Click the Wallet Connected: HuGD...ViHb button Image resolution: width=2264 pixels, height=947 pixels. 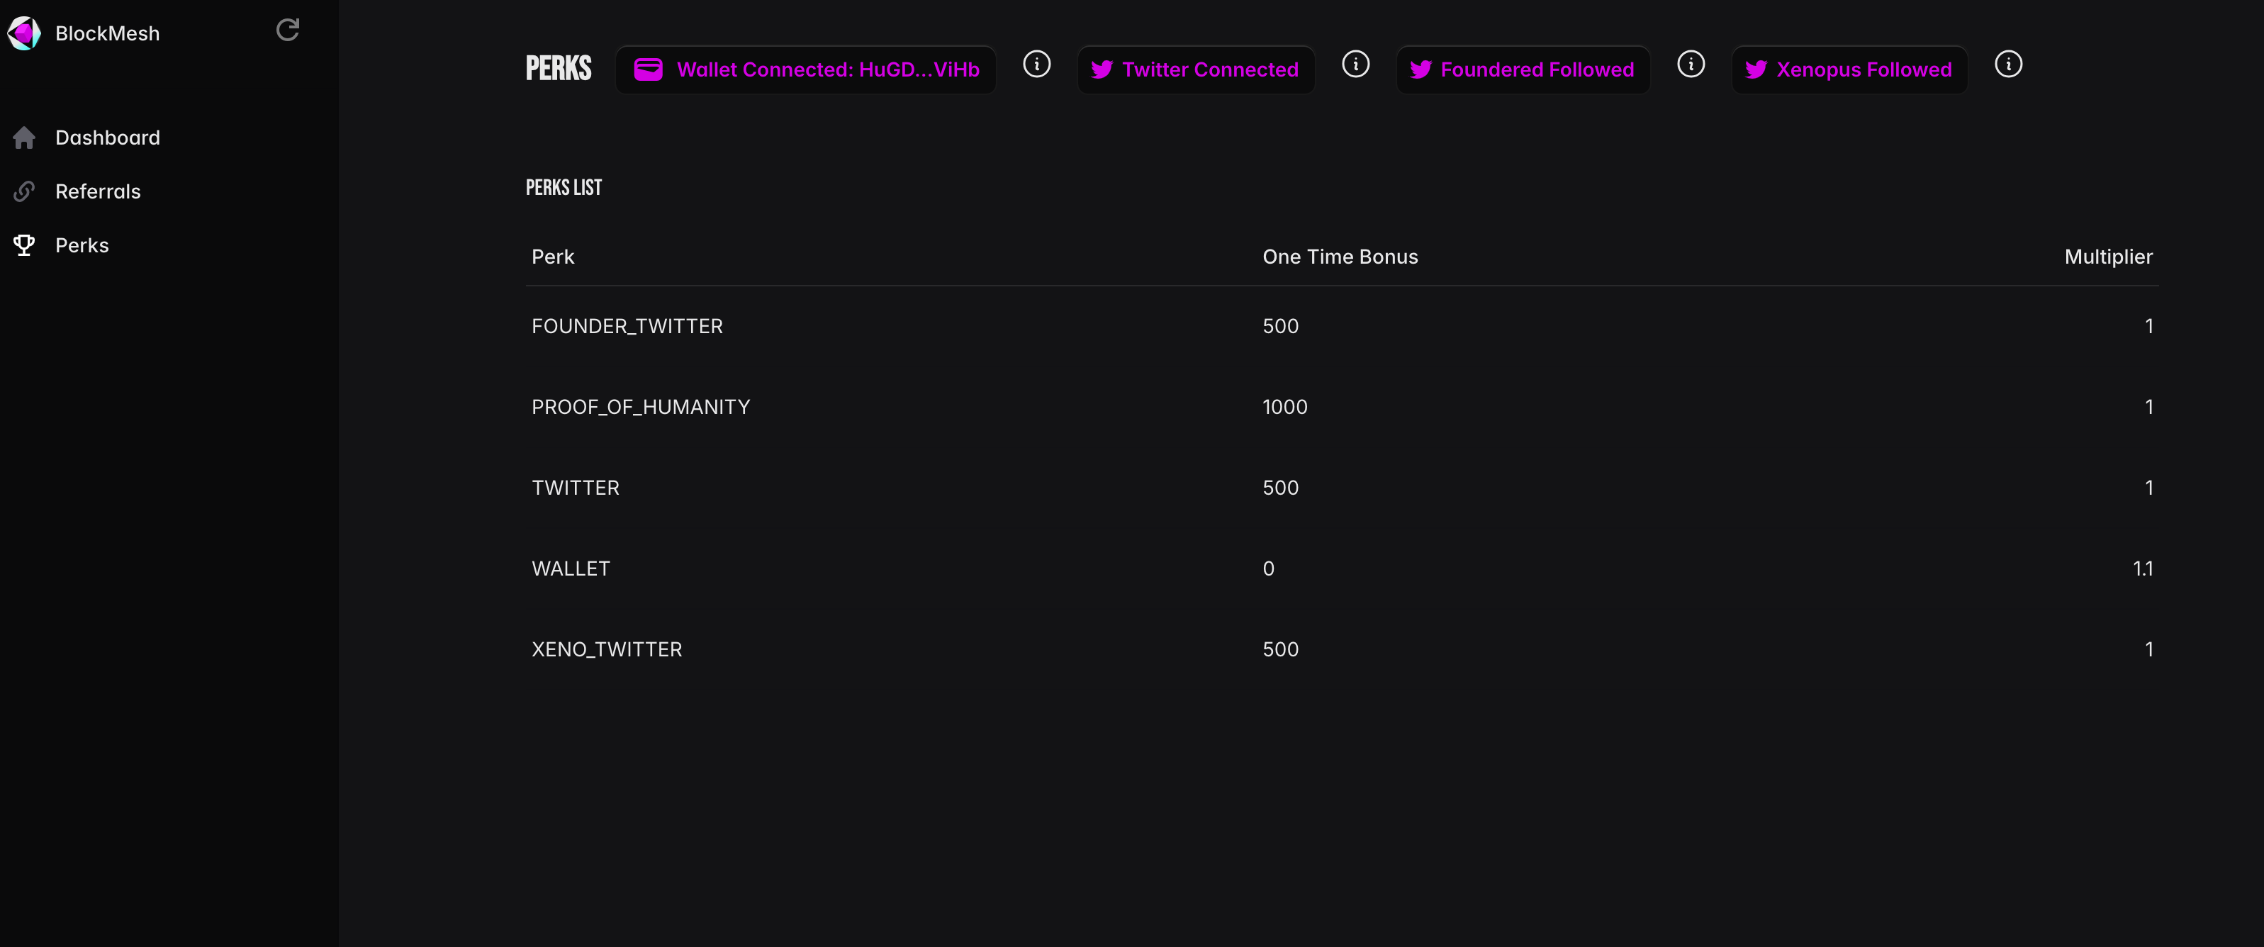click(x=805, y=69)
